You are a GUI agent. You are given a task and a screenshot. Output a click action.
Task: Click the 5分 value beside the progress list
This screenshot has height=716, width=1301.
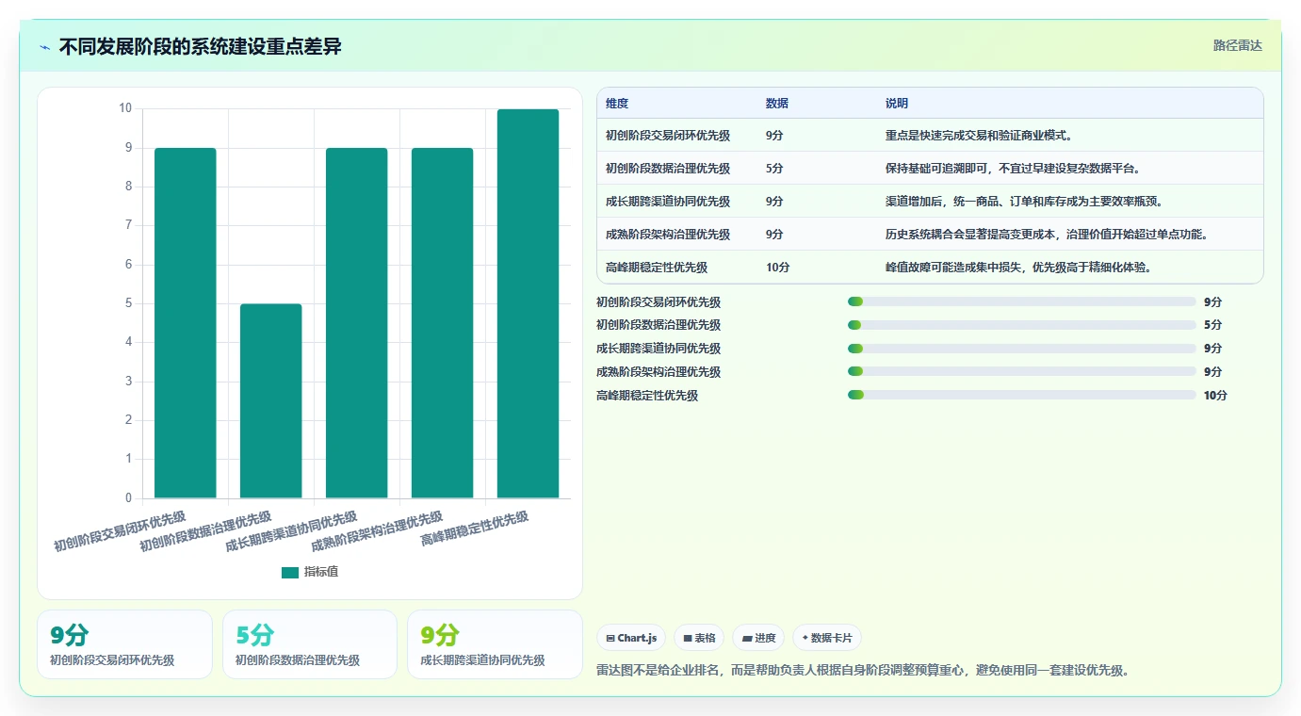point(1212,325)
